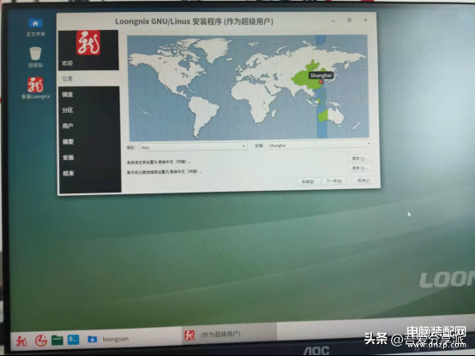Close the installer window
This screenshot has height=356, width=475.
point(365,20)
